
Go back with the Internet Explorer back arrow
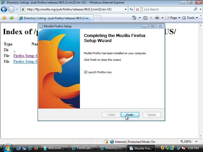(x=4, y=9)
